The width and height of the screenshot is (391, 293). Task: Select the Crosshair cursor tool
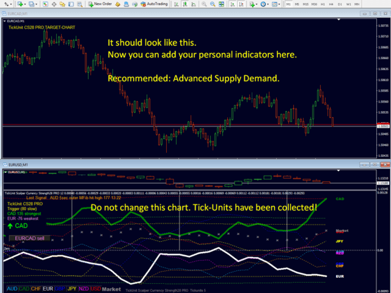(x=53, y=4)
